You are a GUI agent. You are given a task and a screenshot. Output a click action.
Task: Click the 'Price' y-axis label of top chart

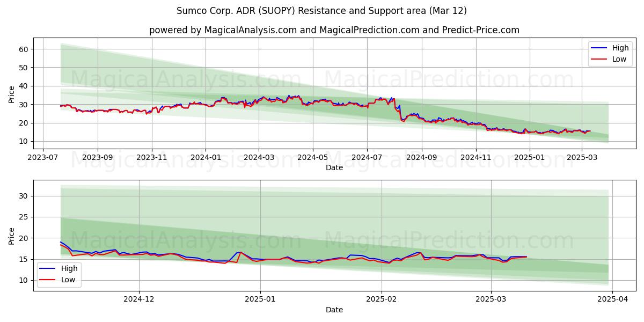tap(12, 93)
